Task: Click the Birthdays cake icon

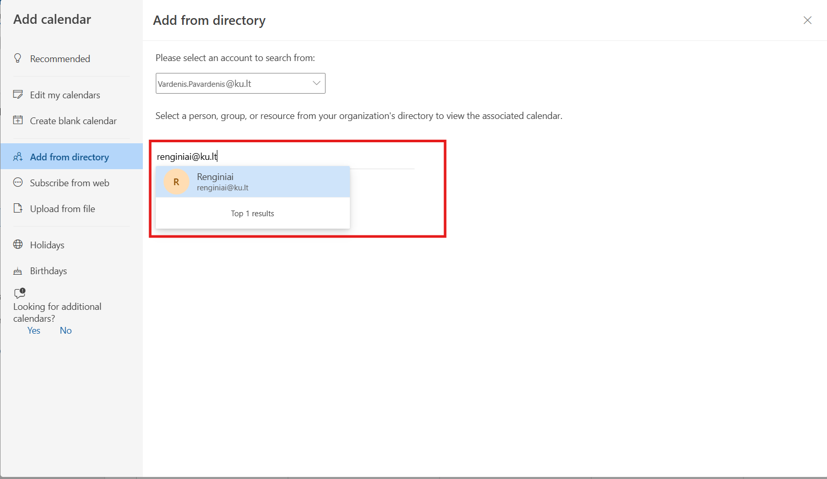Action: (18, 271)
